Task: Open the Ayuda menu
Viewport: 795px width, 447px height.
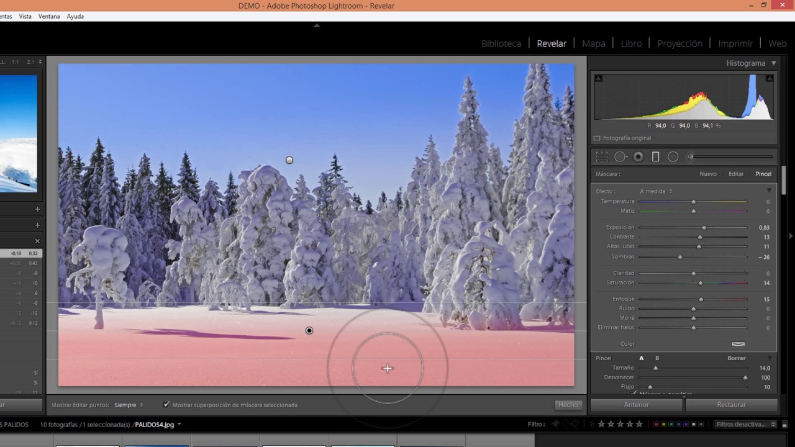Action: (x=75, y=17)
